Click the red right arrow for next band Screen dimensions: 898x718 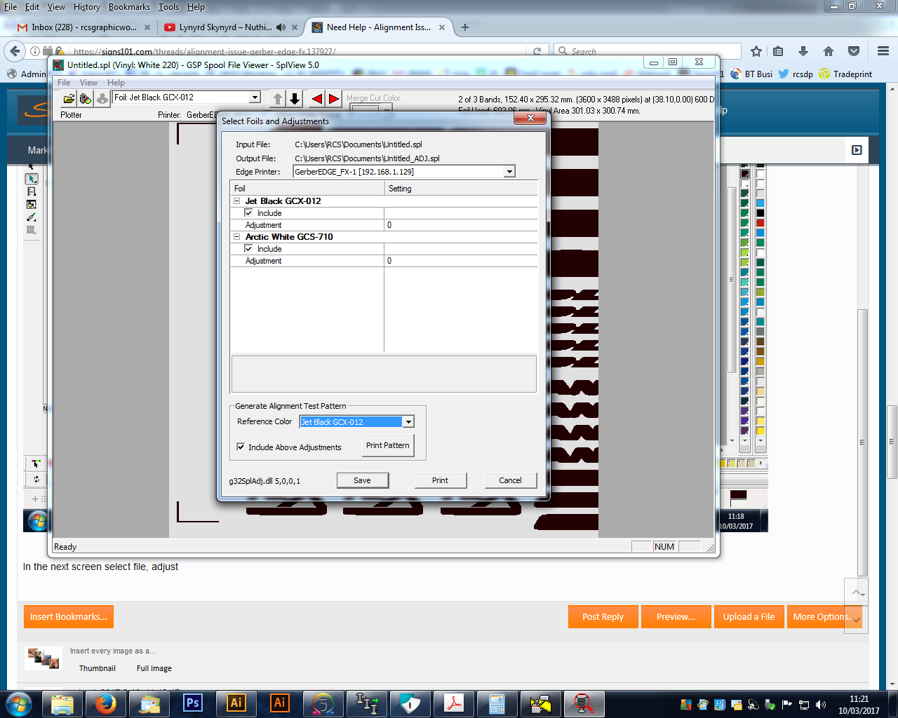pyautogui.click(x=334, y=99)
